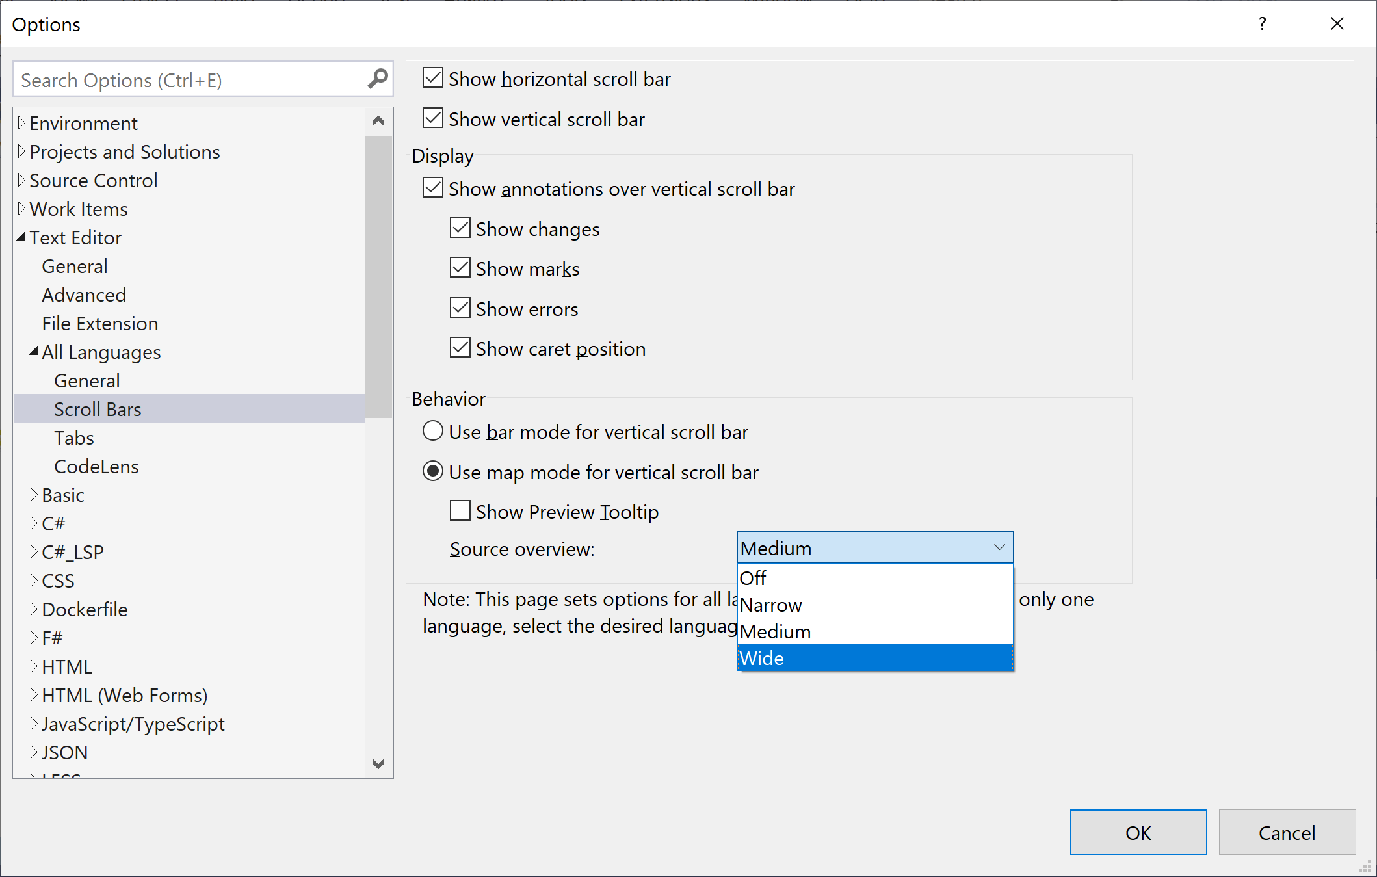Uncheck Show marks
This screenshot has height=877, width=1377.
[x=460, y=267]
